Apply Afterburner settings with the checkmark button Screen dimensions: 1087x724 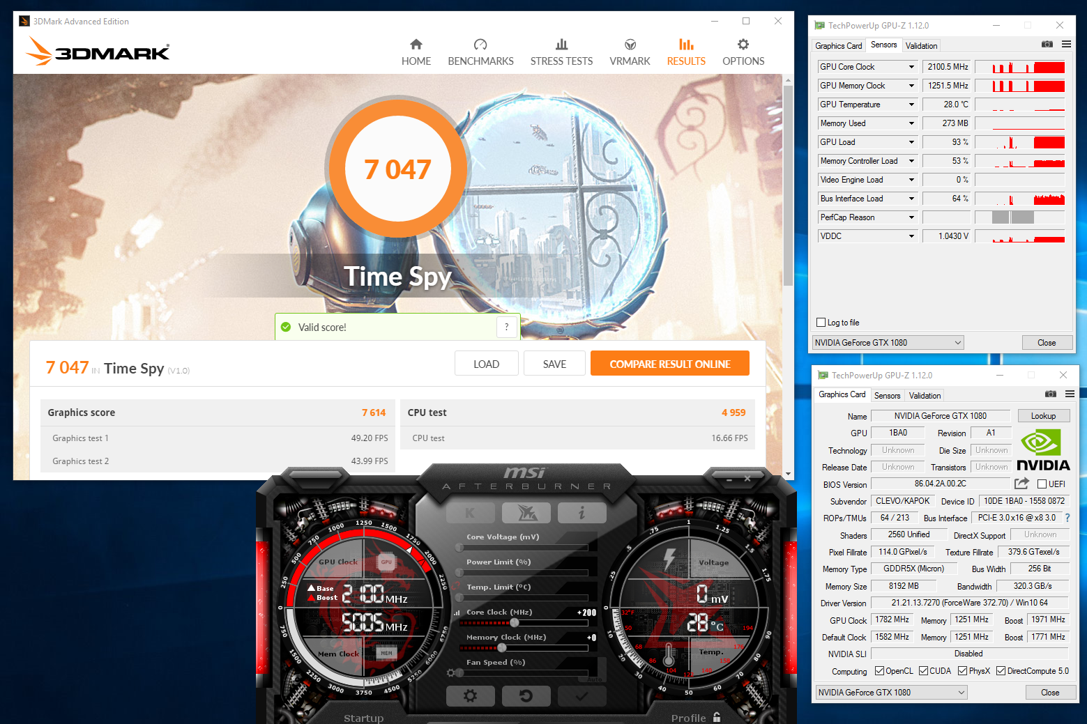tap(581, 695)
